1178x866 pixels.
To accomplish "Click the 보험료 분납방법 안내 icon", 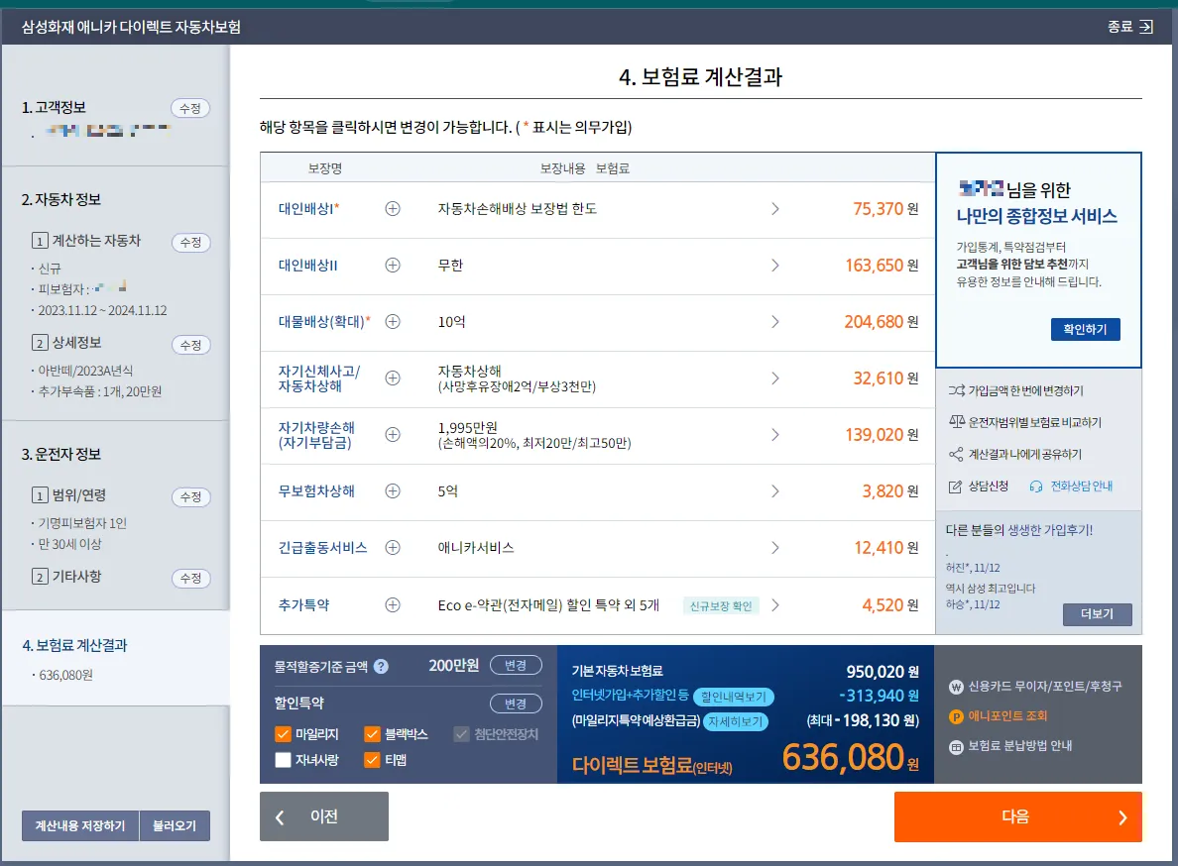I will (x=955, y=745).
